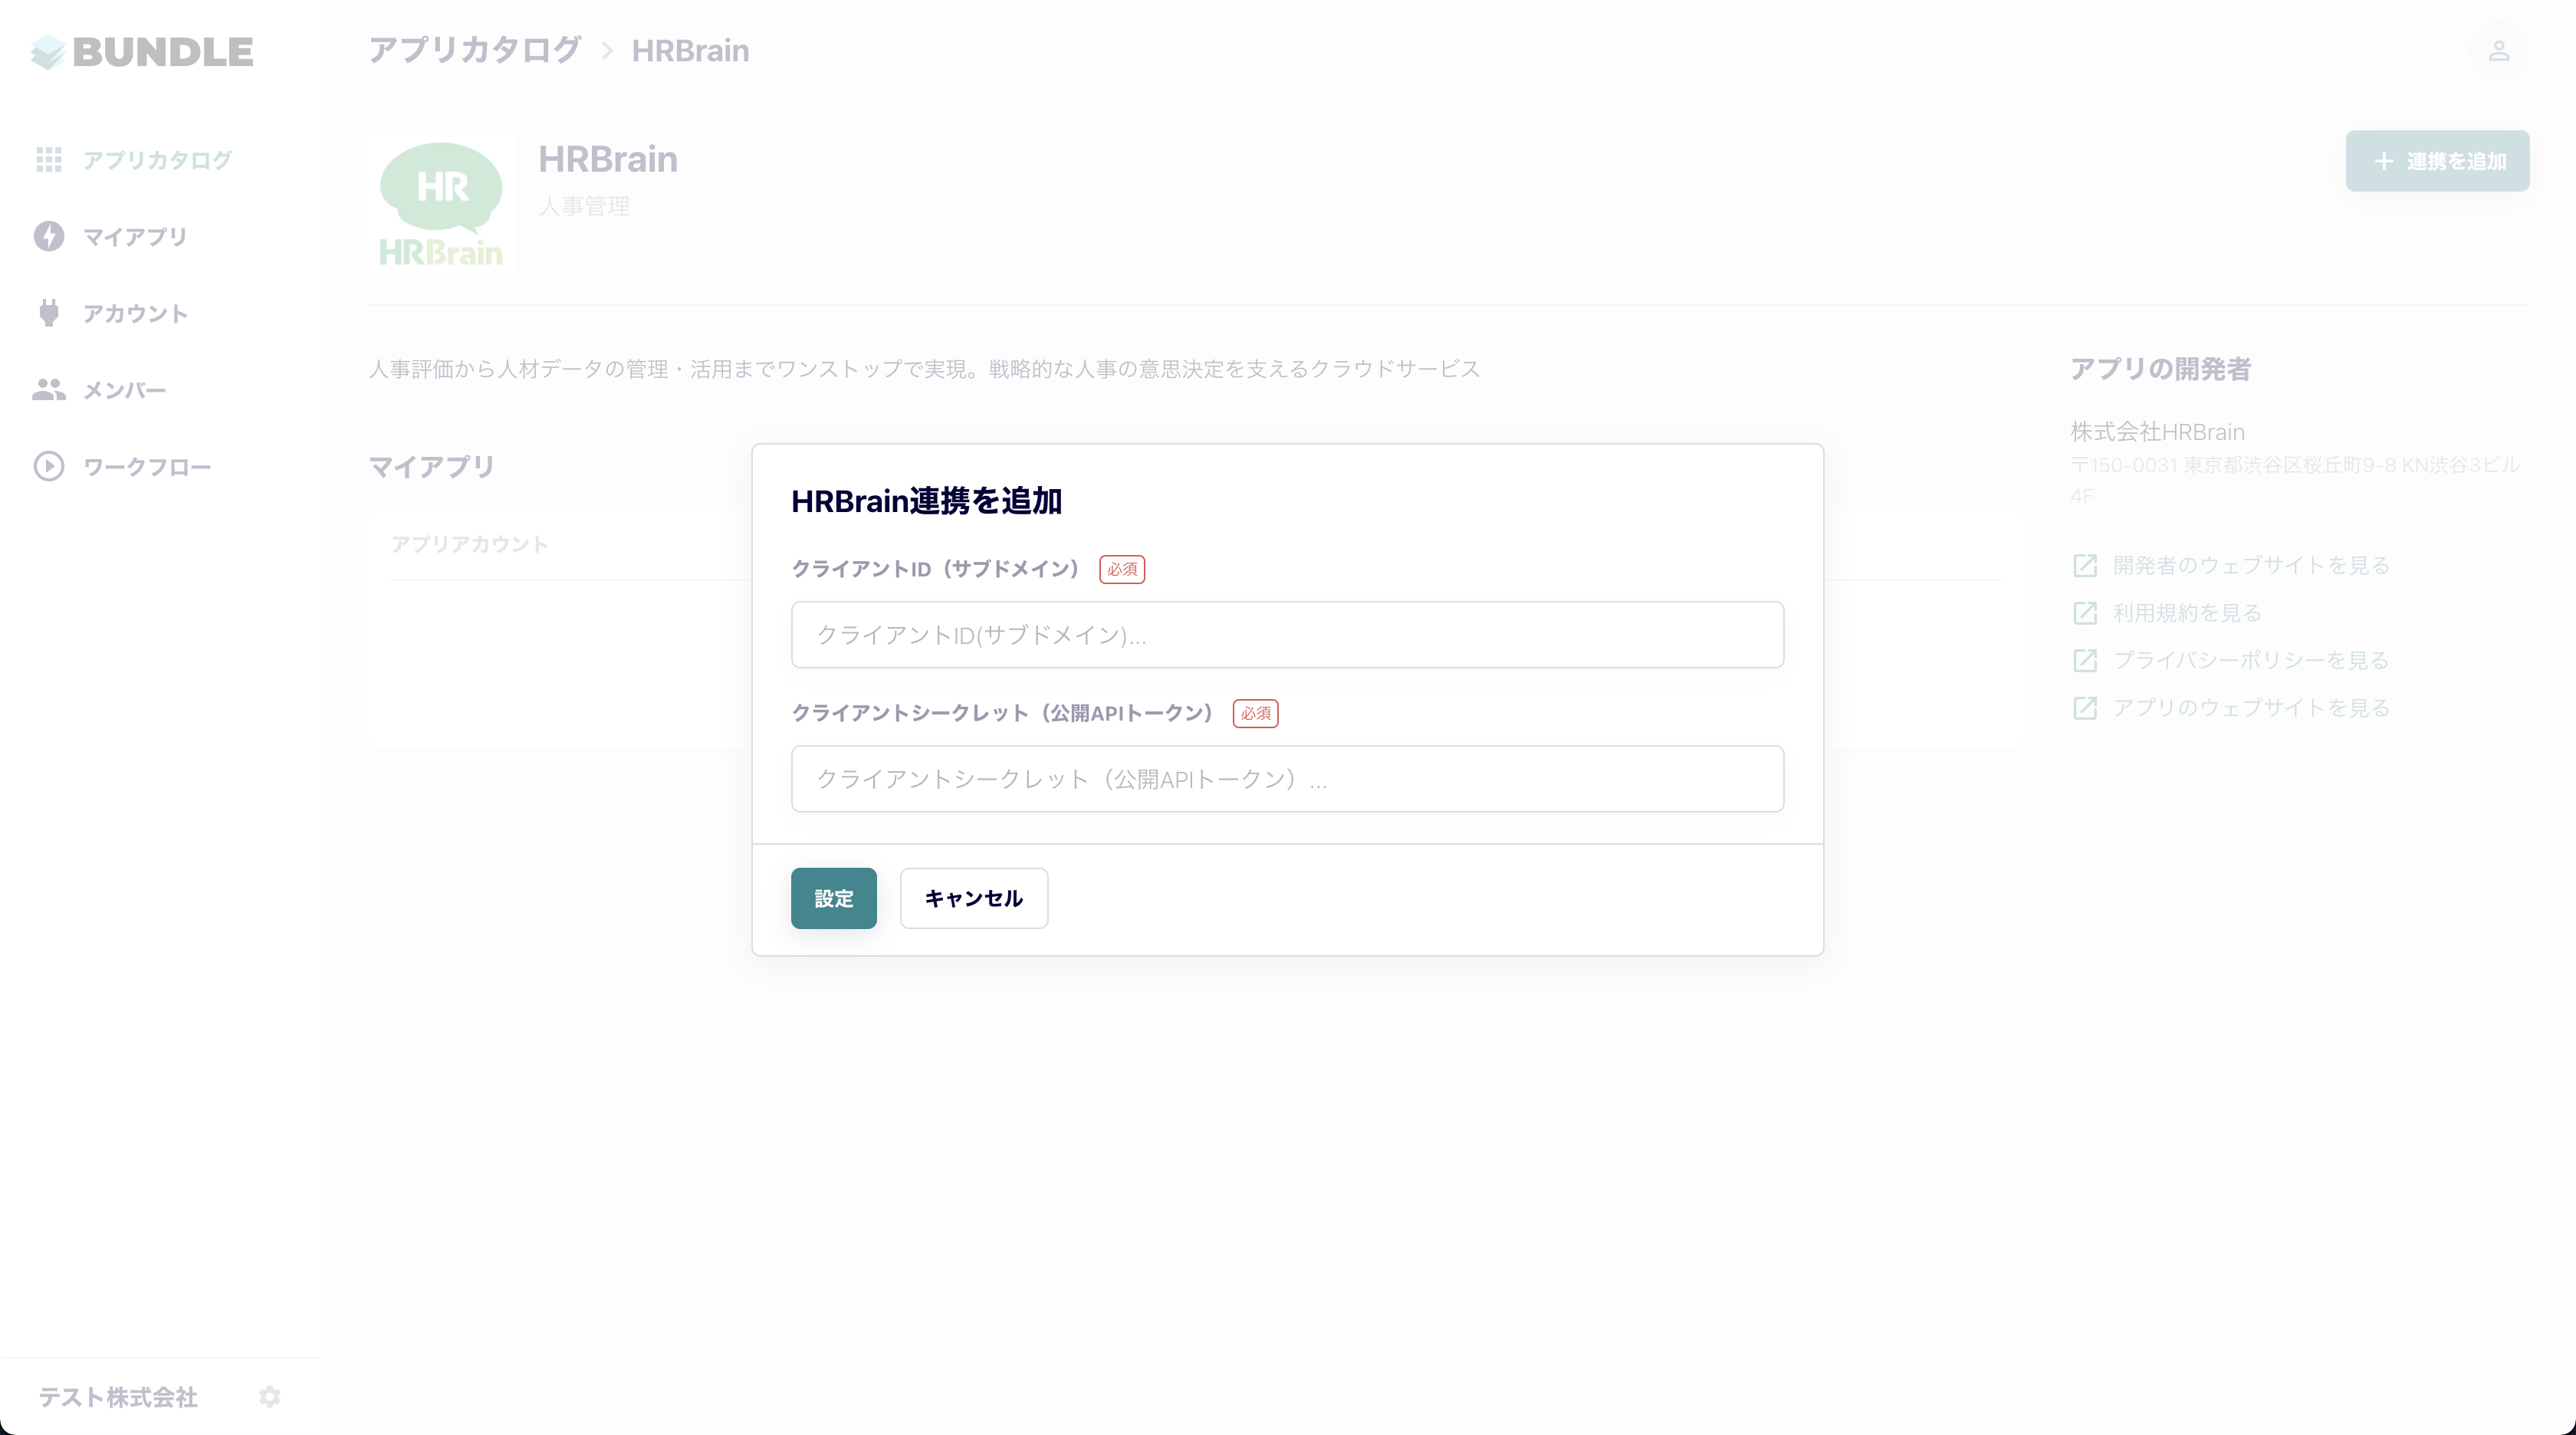Click the play circle icon for ワークフロー

49,467
